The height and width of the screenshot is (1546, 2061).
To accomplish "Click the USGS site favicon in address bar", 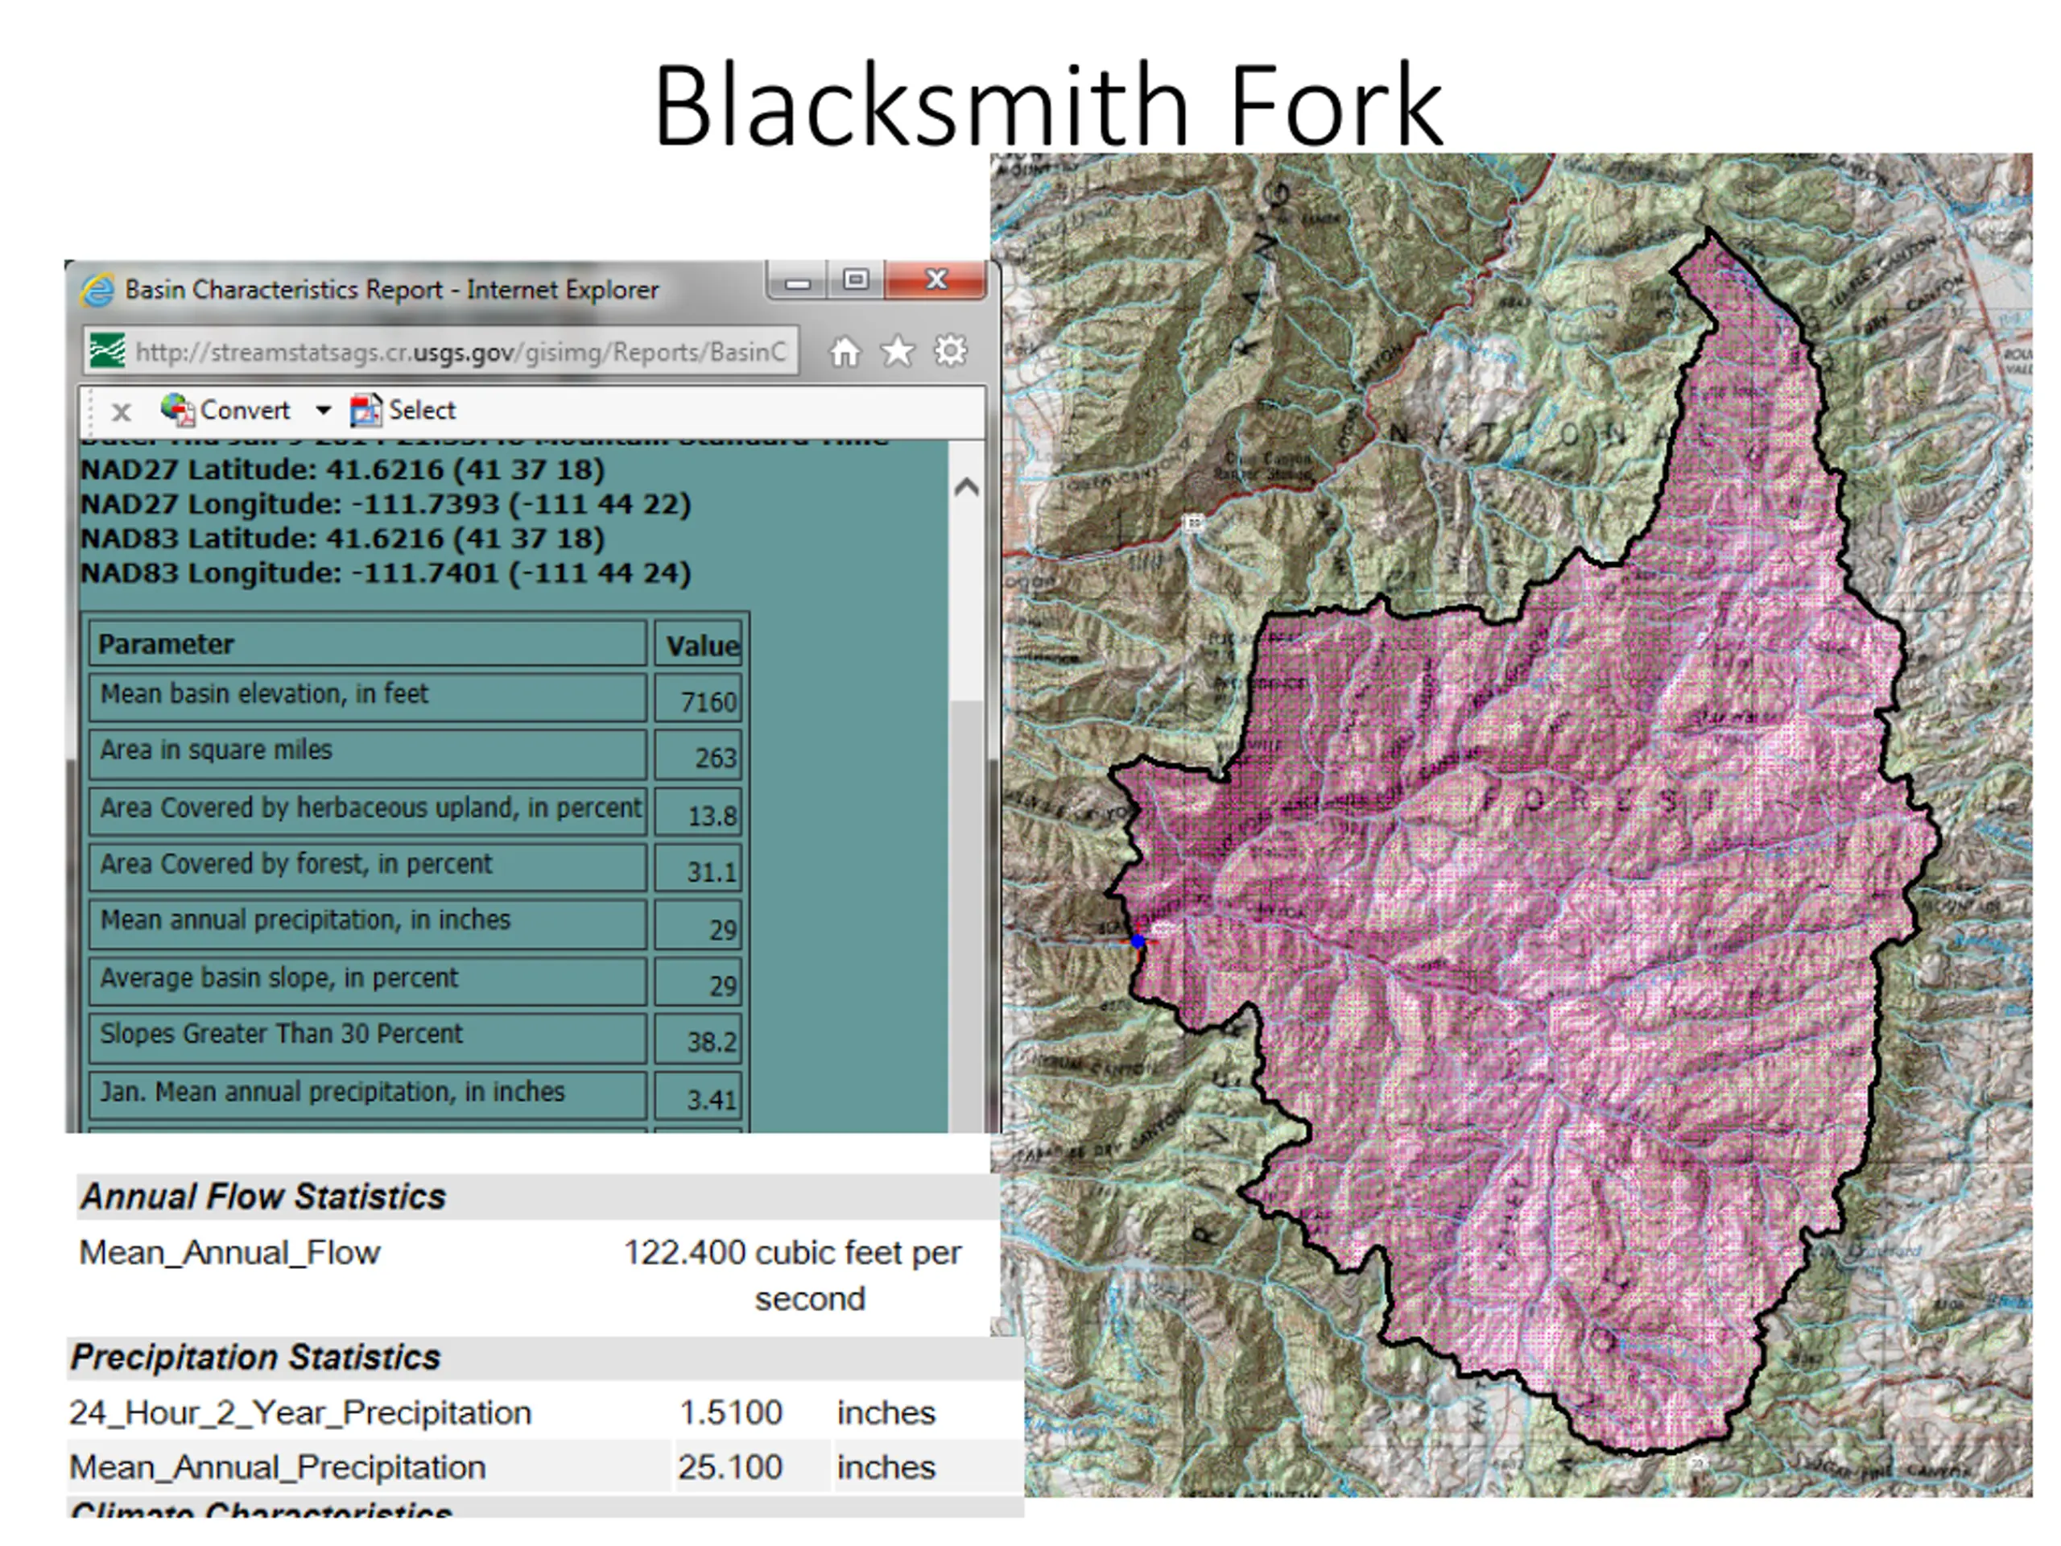I will [x=106, y=351].
